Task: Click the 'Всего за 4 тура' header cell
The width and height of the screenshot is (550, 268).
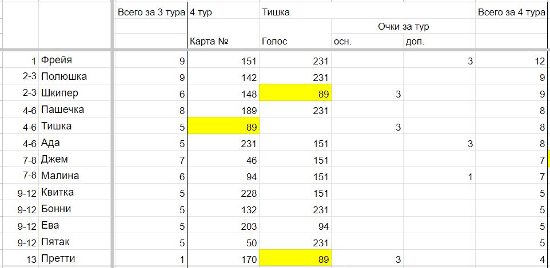Action: 512,11
